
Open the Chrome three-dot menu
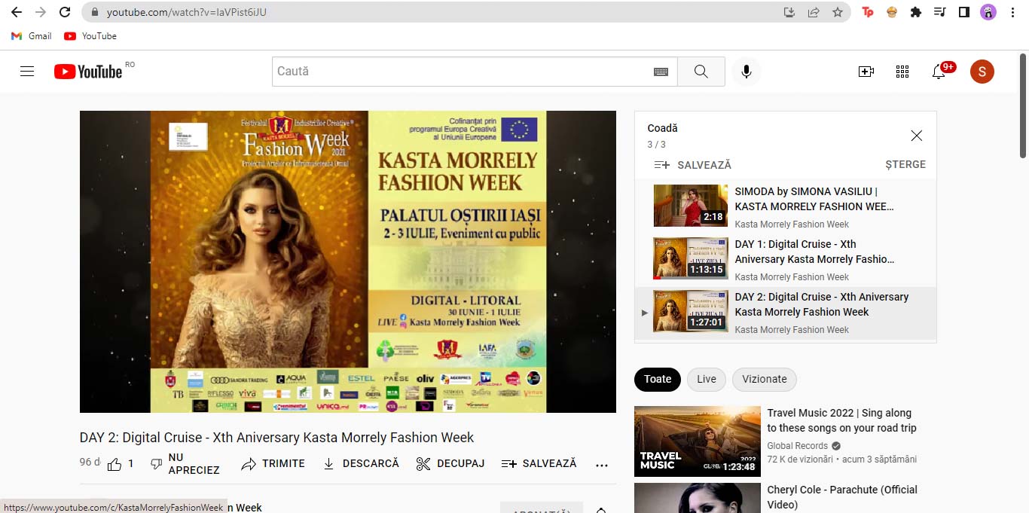tap(1012, 12)
